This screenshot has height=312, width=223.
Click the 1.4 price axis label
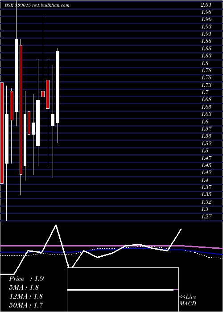204,180
